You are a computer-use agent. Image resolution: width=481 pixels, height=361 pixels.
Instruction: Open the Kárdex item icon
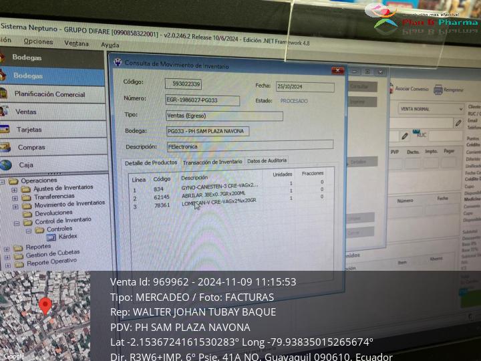click(x=51, y=237)
